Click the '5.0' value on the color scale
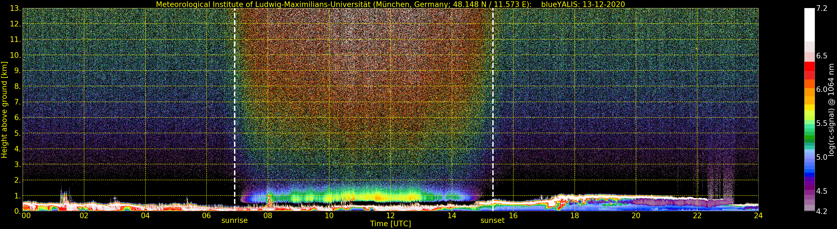 tap(822, 157)
